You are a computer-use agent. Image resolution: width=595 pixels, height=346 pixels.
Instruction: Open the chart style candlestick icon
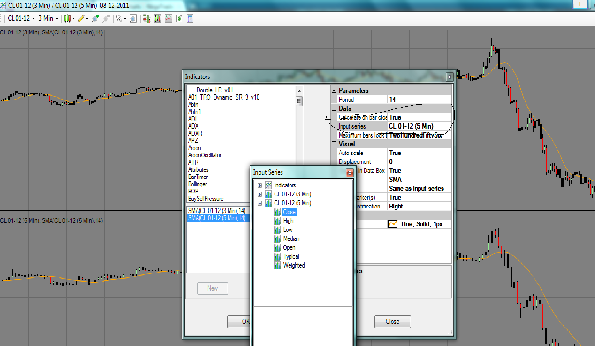[x=68, y=18]
